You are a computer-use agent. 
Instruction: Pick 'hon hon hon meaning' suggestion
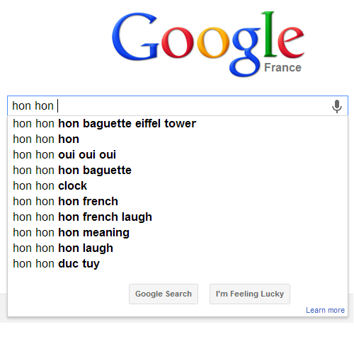178,233
